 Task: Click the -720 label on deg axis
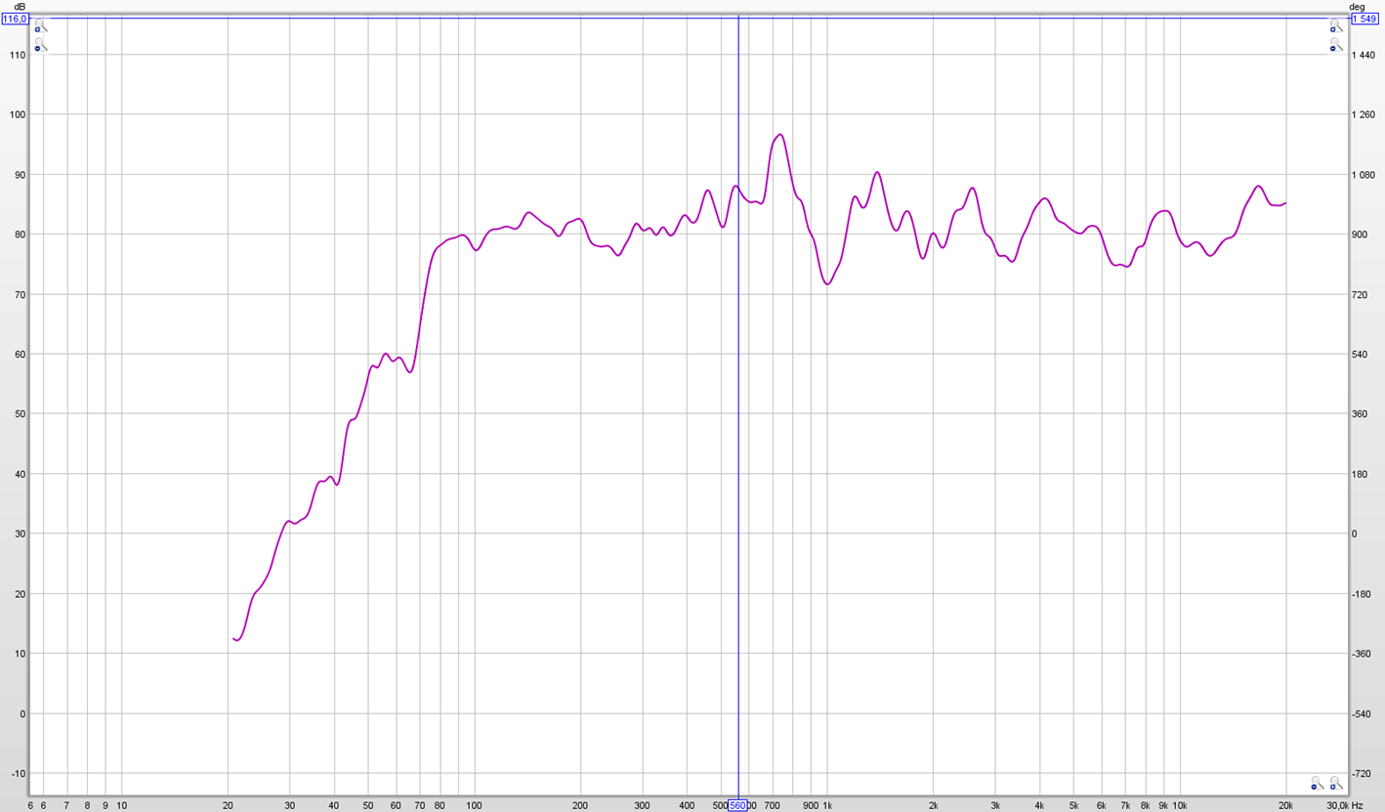[1363, 773]
